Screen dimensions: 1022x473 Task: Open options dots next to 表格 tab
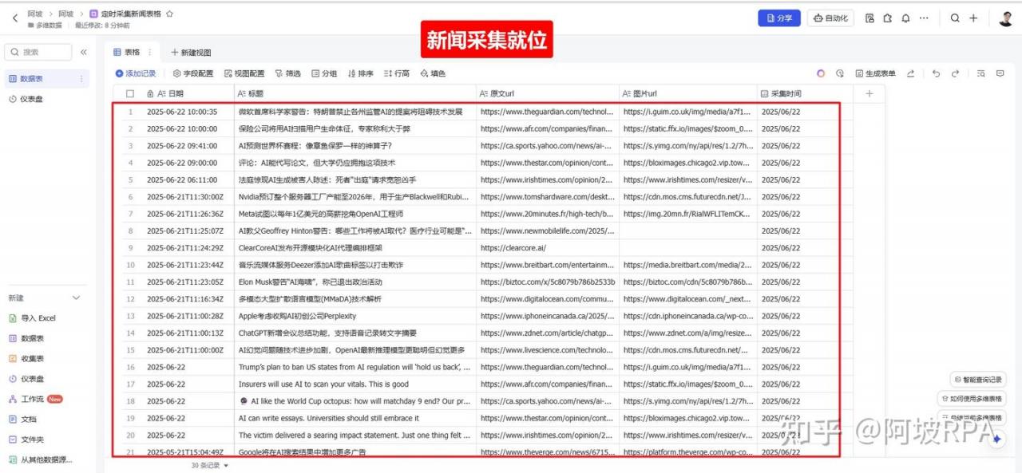tap(149, 52)
